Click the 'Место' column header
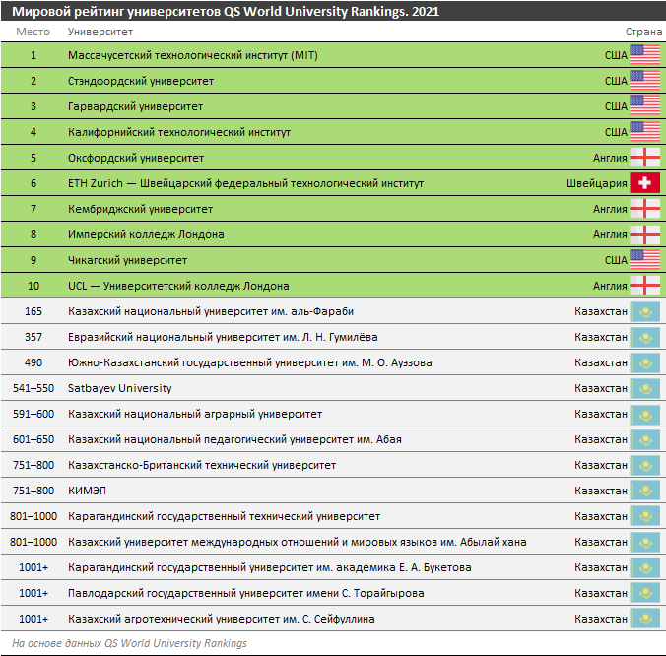666x656 pixels. [33, 33]
